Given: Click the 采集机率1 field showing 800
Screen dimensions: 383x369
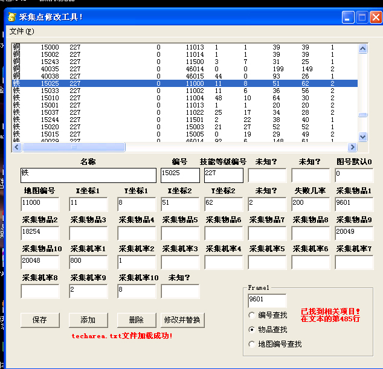Looking at the screenshot, I should (88, 262).
